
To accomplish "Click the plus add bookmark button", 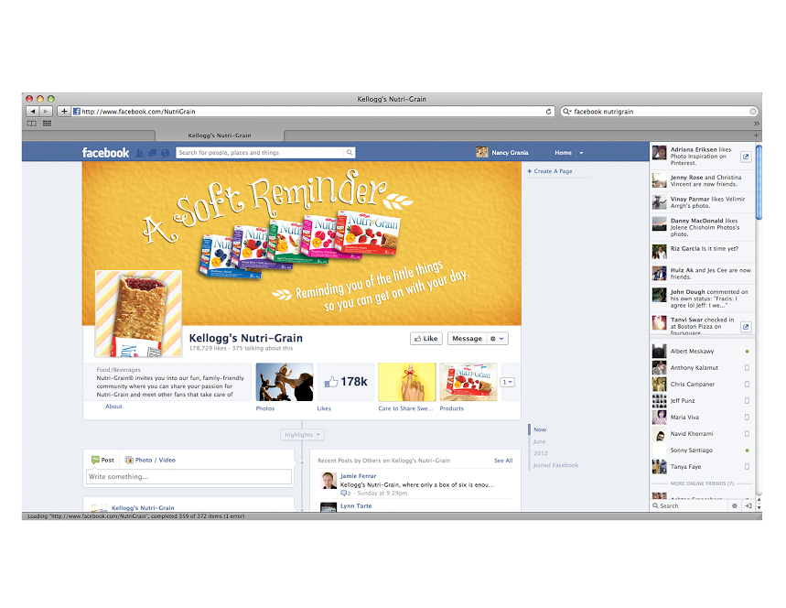I will [x=64, y=112].
